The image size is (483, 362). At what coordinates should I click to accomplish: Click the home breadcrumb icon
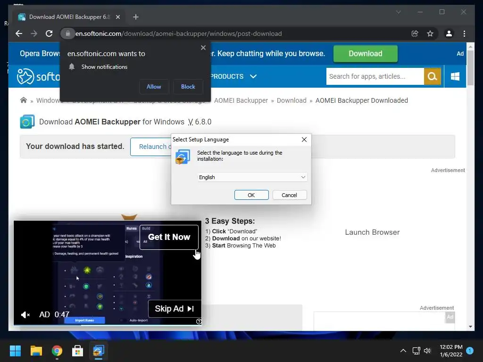click(x=24, y=100)
